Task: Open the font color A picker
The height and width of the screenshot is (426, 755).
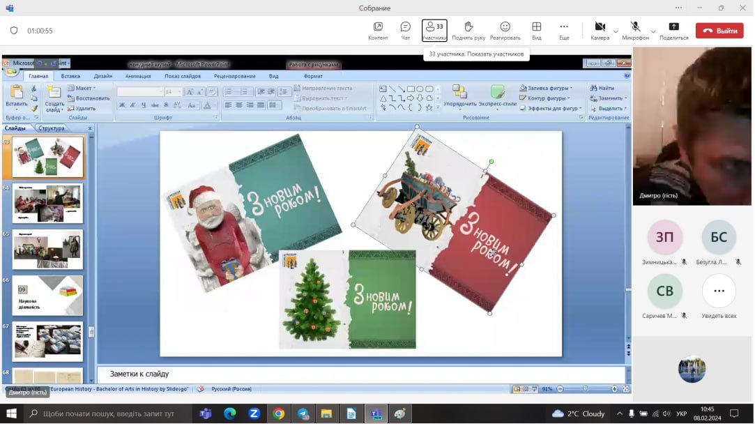Action: 207,105
